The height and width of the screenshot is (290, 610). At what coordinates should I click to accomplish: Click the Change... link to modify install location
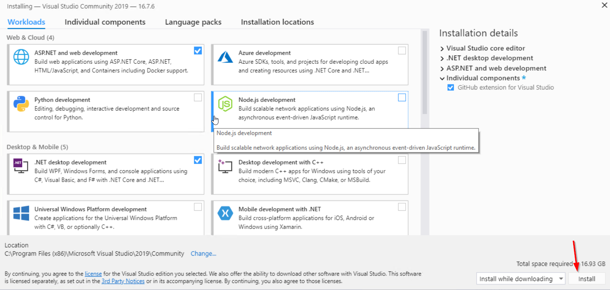pyautogui.click(x=203, y=253)
